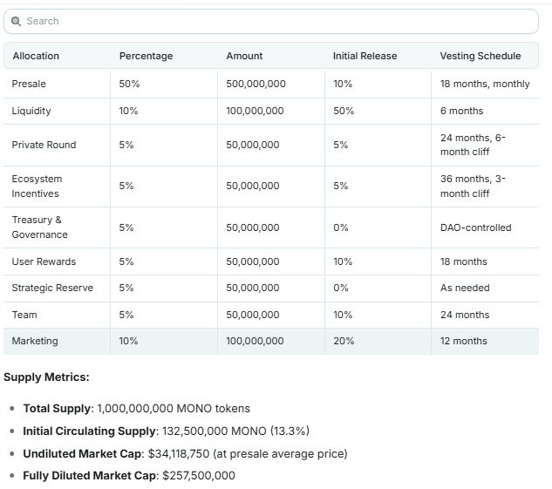This screenshot has height=489, width=552.
Task: Click Strategic Reserve's 0% release cell
Action: point(378,289)
